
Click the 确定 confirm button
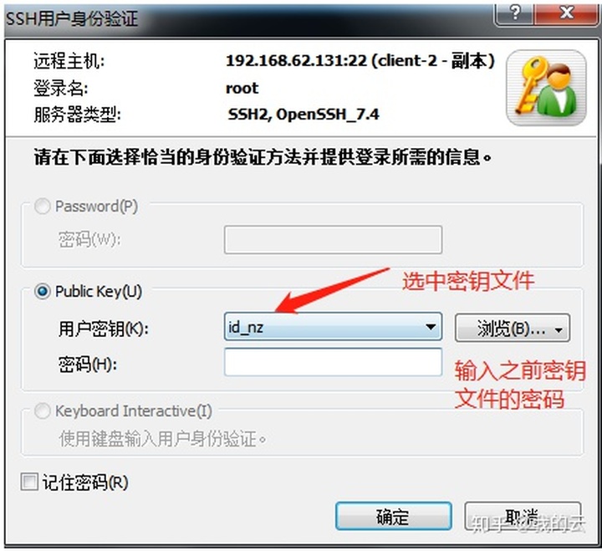(x=394, y=517)
